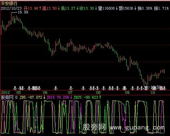Select the date 2012/10/23 in the header
Screen dimensions: 170x136
pyautogui.click(x=11, y=8)
